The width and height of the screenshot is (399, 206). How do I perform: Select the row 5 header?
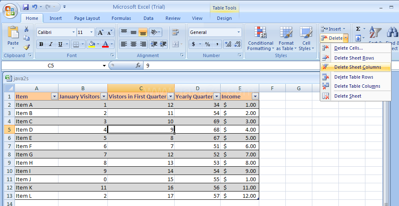pyautogui.click(x=10, y=129)
